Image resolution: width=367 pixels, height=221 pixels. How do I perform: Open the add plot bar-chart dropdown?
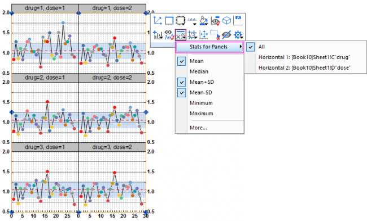tap(158, 35)
